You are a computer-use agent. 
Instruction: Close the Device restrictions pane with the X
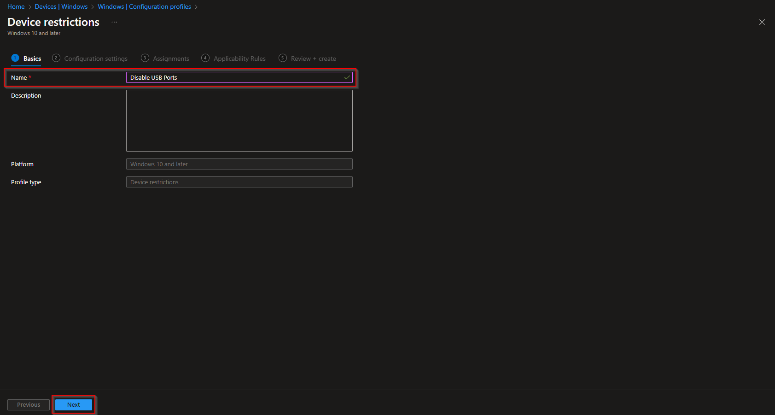762,22
